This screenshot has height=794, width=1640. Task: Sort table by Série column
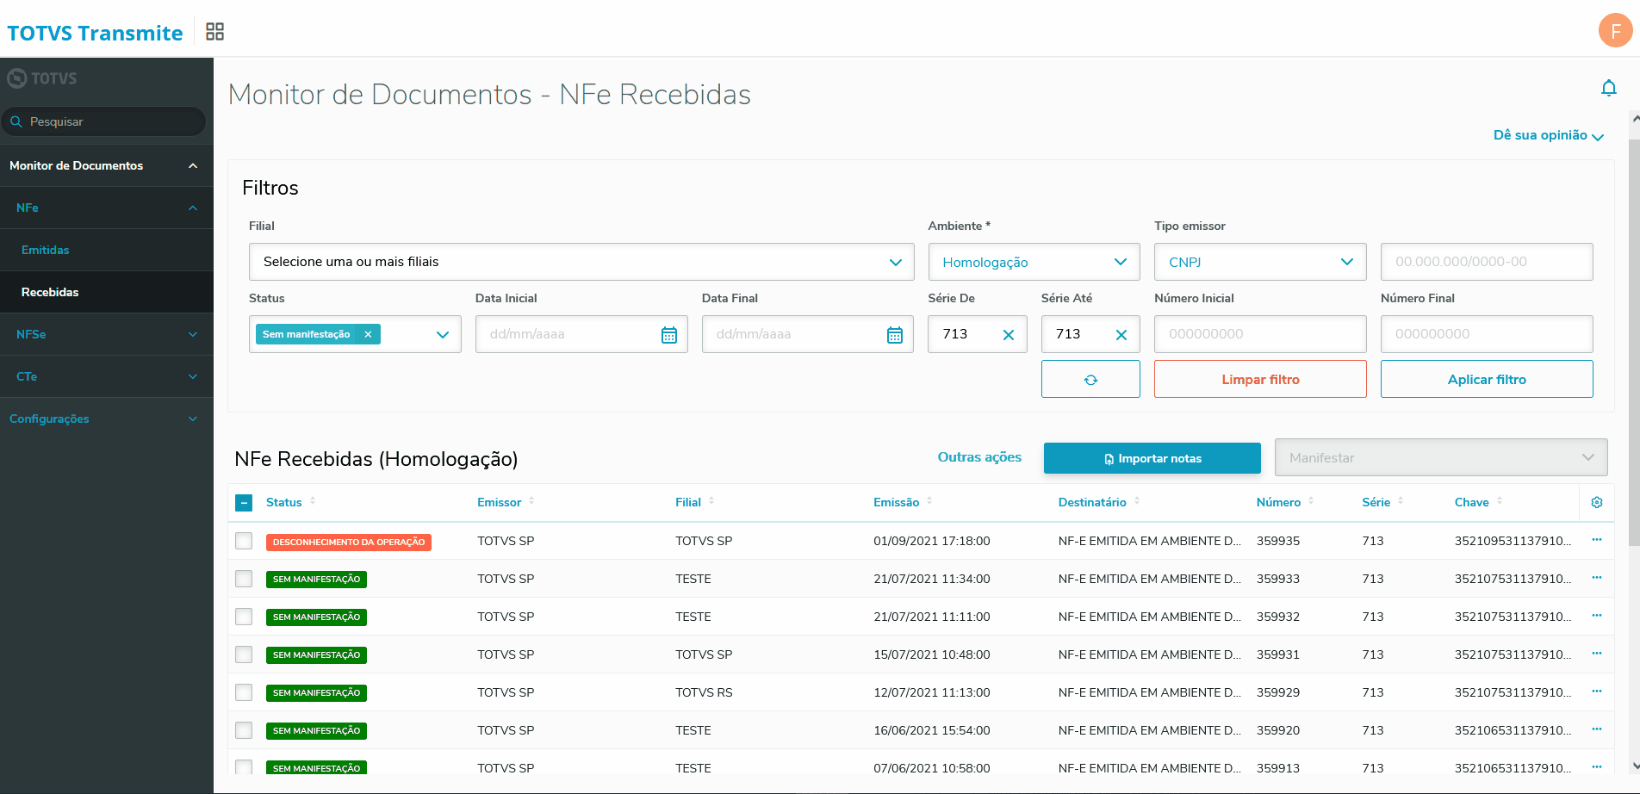pyautogui.click(x=1401, y=501)
